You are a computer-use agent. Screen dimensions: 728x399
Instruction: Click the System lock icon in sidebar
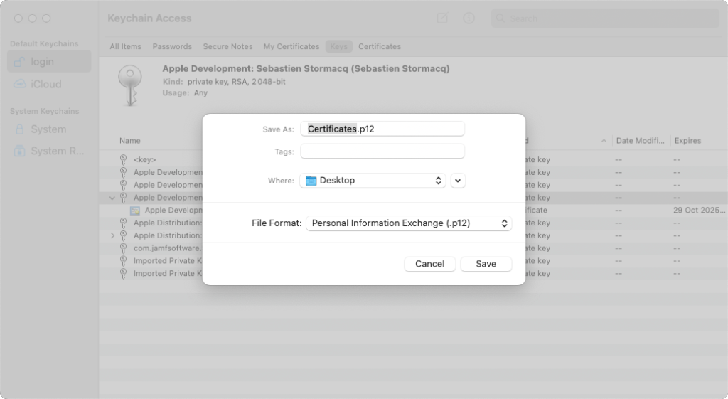point(19,129)
